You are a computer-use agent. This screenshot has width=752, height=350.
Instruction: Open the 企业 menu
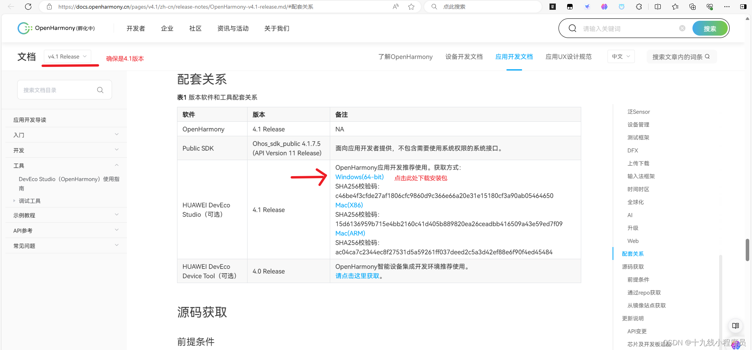(167, 29)
